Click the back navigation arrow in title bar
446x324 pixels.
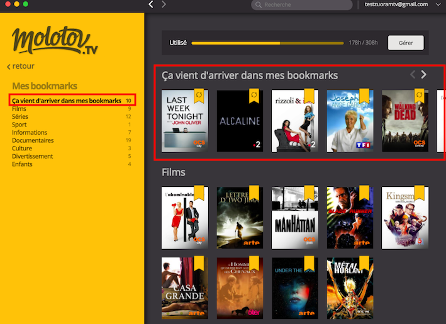pos(151,4)
